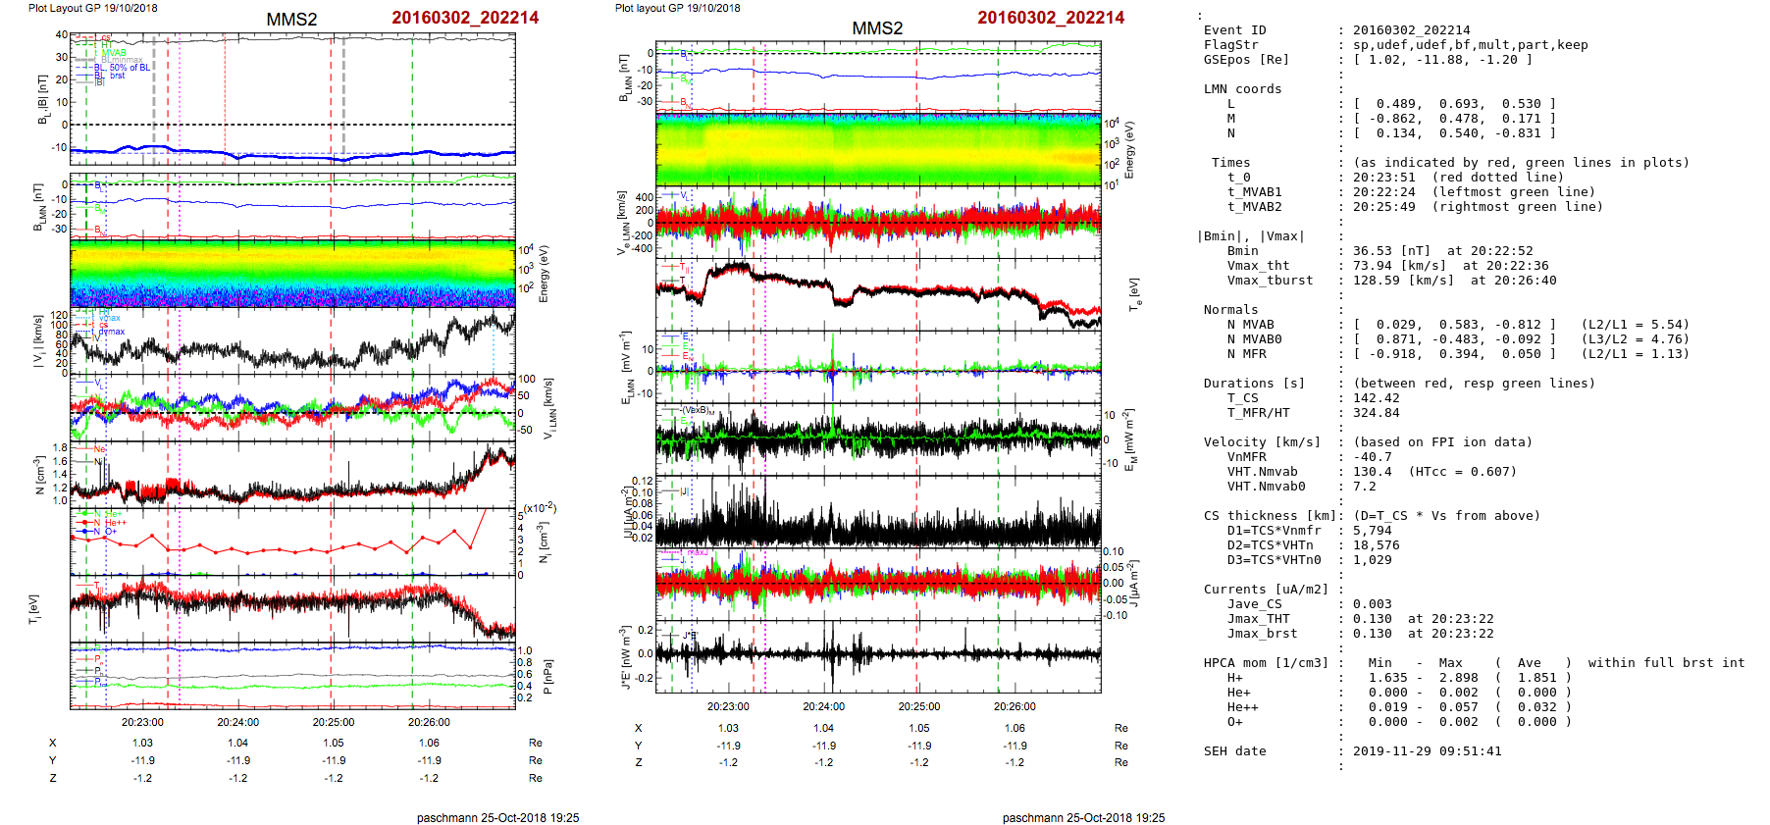Click the ion energy spectrogram in the left plot

click(x=292, y=273)
